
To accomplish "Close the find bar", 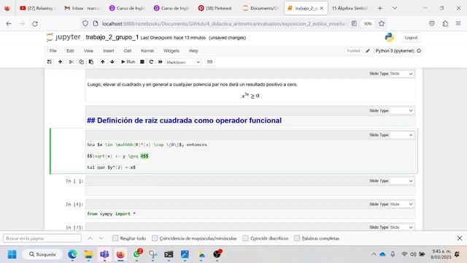I will click(460, 238).
